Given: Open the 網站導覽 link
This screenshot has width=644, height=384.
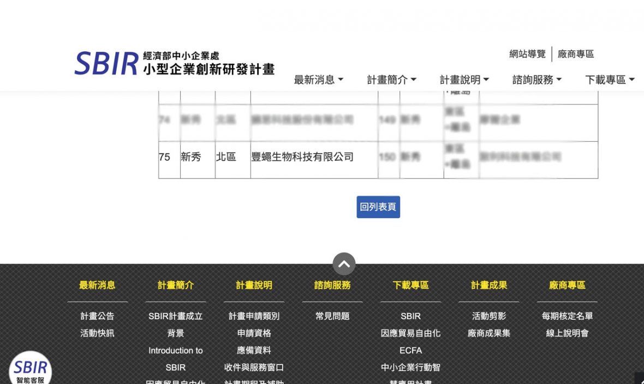Looking at the screenshot, I should [527, 54].
